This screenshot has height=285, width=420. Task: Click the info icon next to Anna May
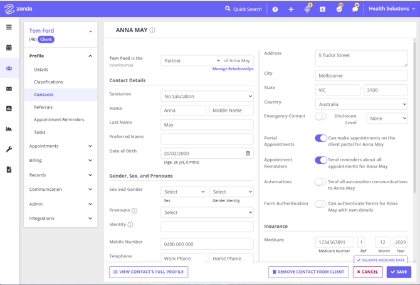pos(152,30)
